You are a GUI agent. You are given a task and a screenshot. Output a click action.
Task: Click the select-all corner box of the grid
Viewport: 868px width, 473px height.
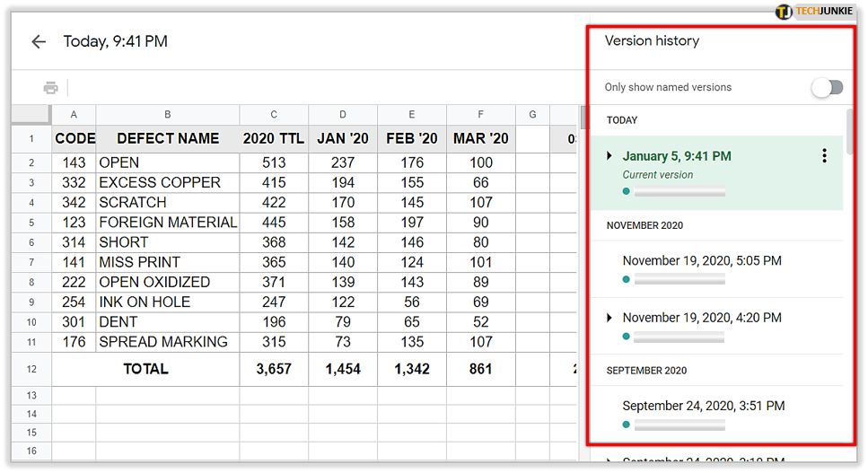pyautogui.click(x=31, y=115)
